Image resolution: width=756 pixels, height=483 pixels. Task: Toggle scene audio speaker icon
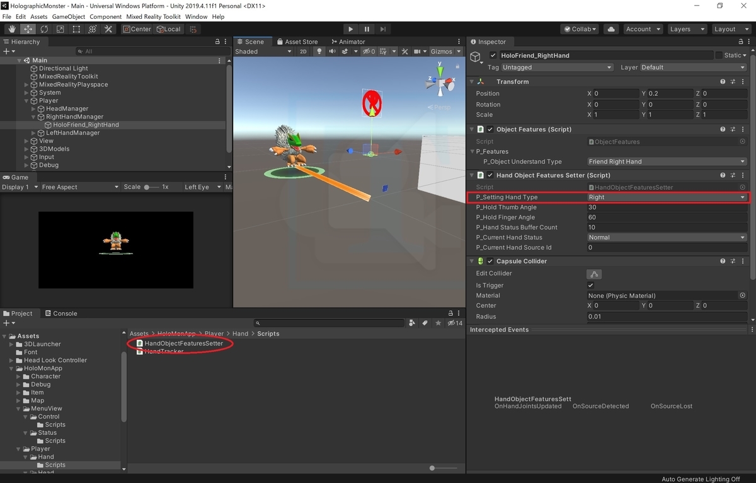(331, 52)
